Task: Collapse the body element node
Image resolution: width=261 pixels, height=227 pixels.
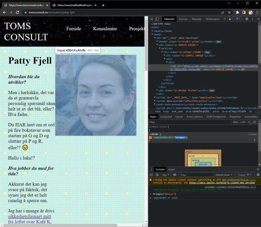Action: [x=152, y=35]
